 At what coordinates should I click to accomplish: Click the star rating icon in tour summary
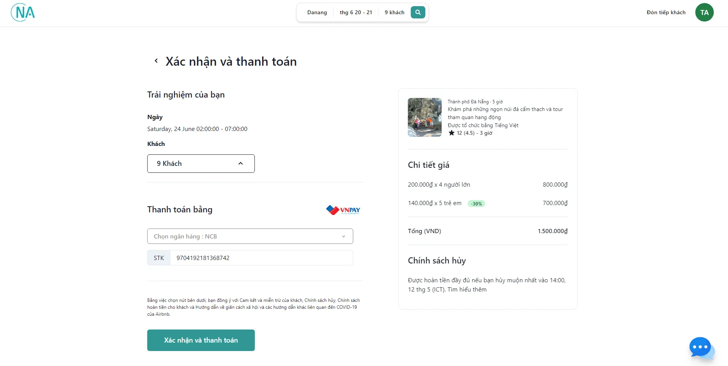(x=452, y=133)
